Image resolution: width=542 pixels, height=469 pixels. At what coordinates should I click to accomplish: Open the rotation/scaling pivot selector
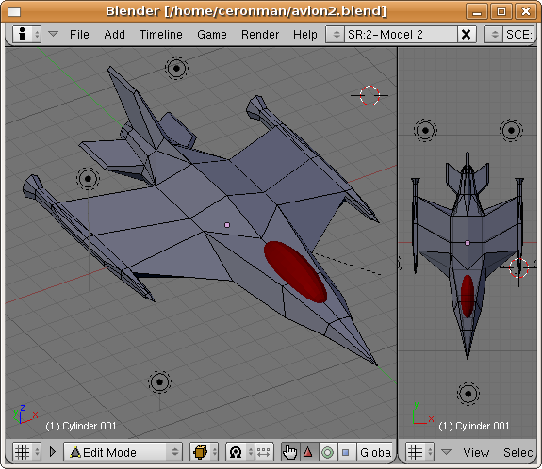pyautogui.click(x=239, y=452)
